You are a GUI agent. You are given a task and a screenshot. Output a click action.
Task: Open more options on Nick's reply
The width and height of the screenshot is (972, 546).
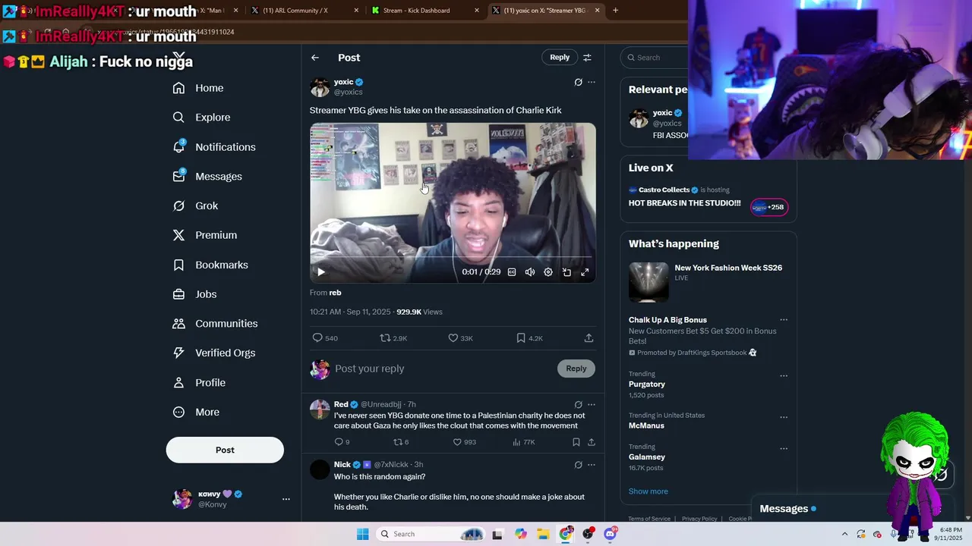[592, 465]
